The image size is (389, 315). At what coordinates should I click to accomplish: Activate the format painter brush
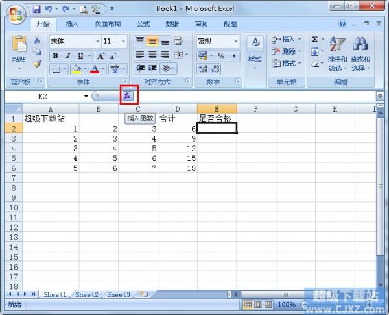pos(37,64)
